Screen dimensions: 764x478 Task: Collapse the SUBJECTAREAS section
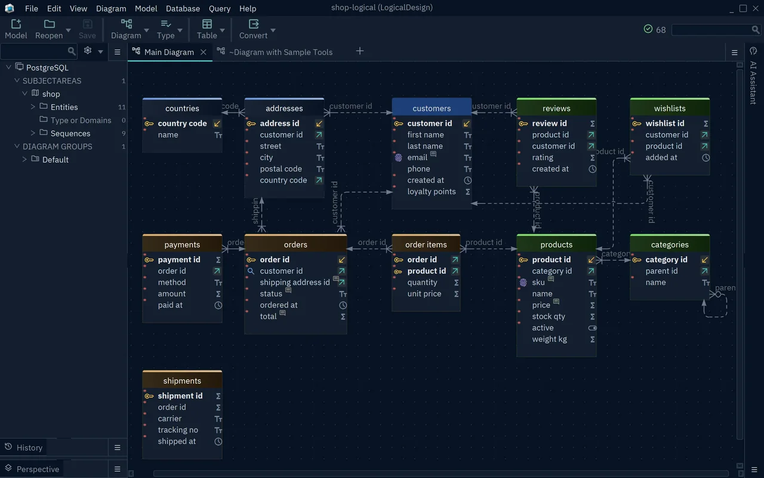click(x=17, y=81)
